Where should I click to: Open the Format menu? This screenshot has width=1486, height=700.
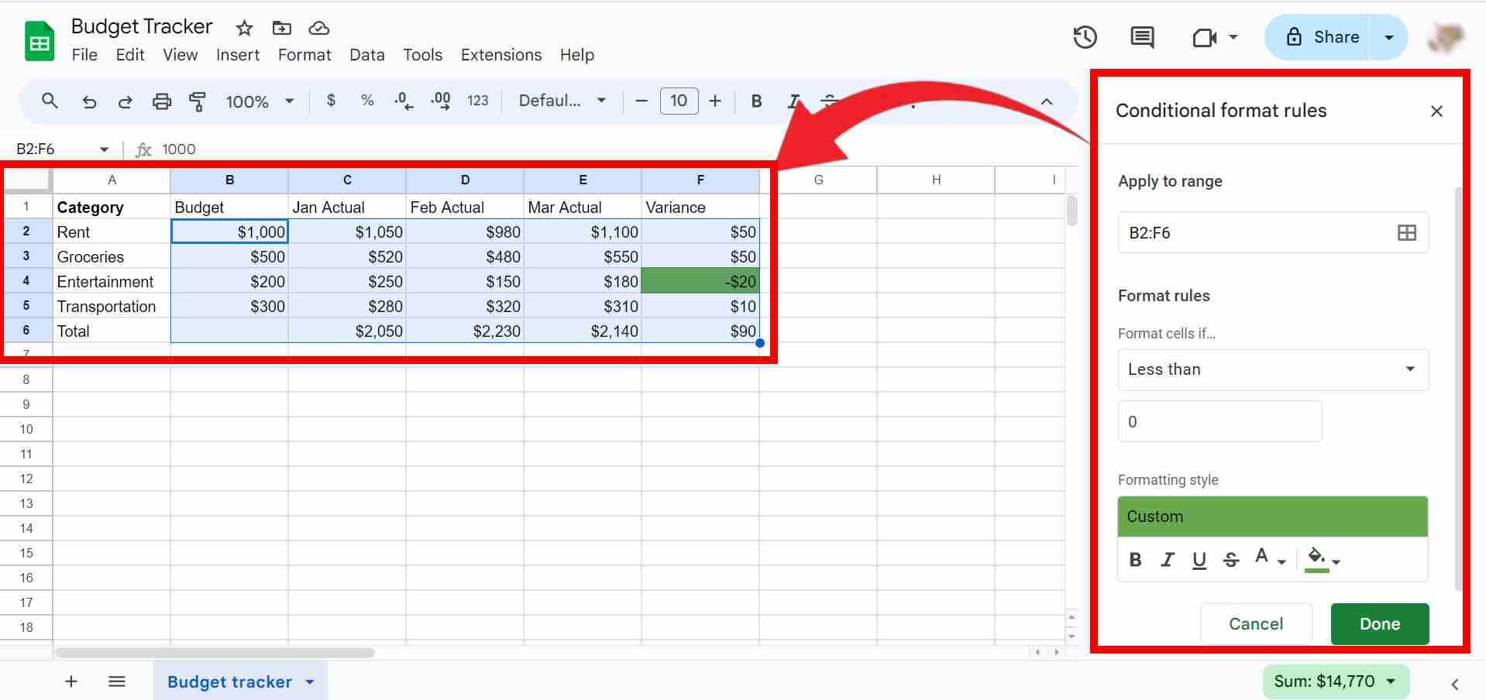304,54
